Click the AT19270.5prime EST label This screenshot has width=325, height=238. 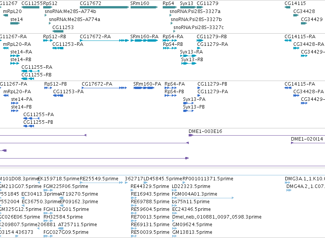click(79, 194)
